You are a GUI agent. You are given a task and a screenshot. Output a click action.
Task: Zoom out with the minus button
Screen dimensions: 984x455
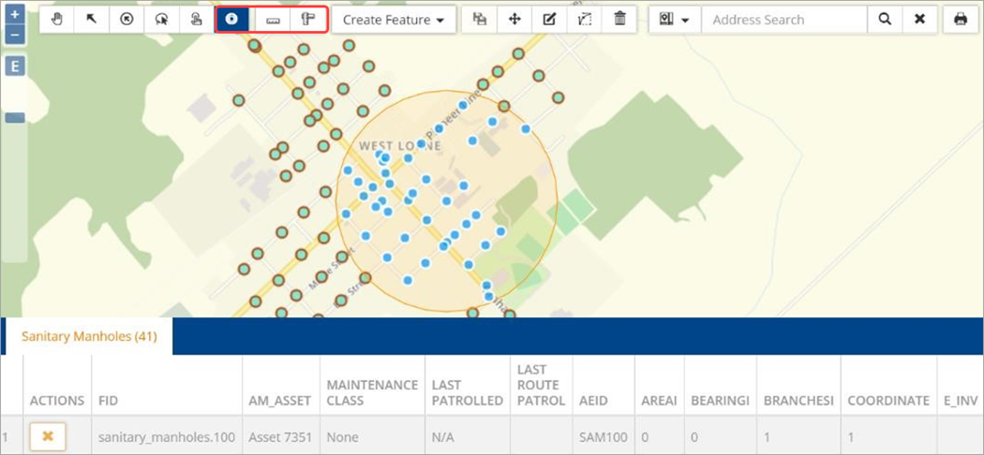(x=14, y=35)
